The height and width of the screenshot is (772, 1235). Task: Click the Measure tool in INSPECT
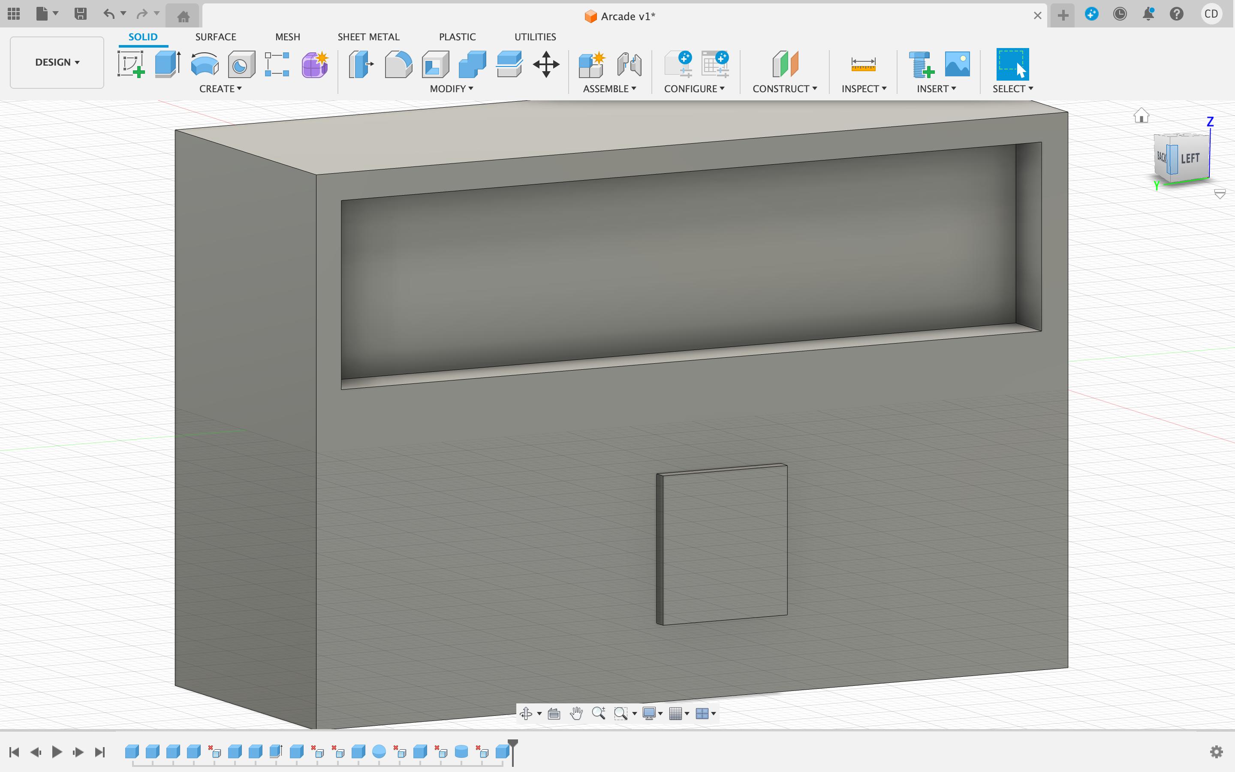point(861,64)
